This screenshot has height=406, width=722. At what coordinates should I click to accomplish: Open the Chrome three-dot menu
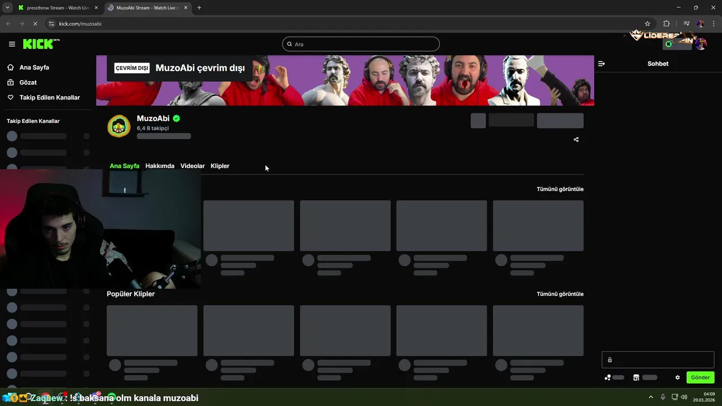(x=714, y=24)
